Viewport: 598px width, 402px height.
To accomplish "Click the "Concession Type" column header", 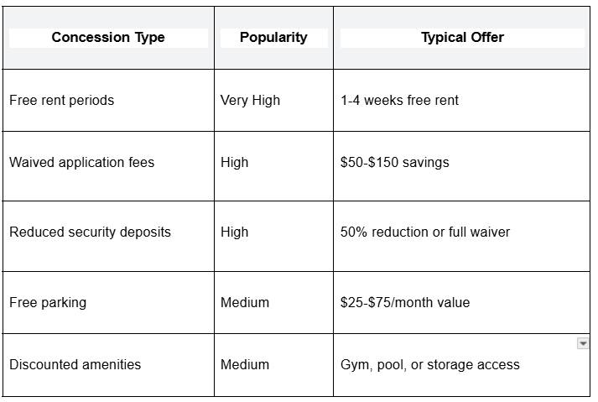I will 108,38.
